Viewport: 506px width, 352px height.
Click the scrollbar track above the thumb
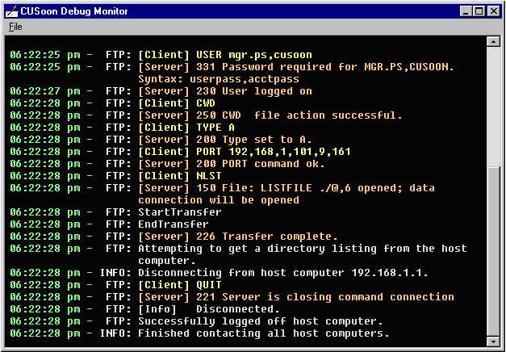pos(492,107)
